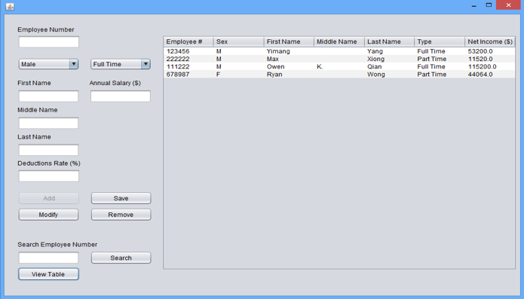Select employee number cell 678987
524x299 pixels.
[188, 74]
